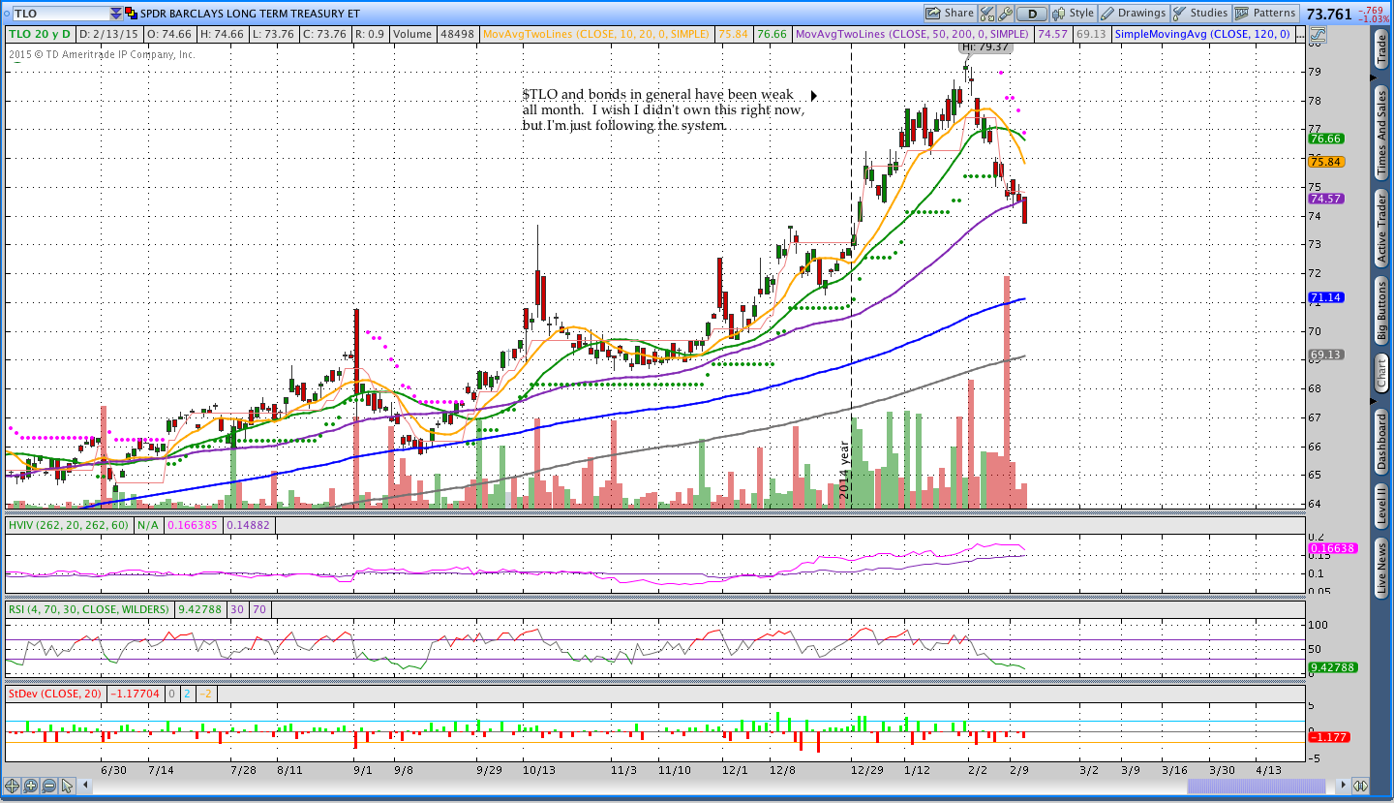
Task: Click the scroll right arrow of time axis
Action: click(x=1343, y=786)
